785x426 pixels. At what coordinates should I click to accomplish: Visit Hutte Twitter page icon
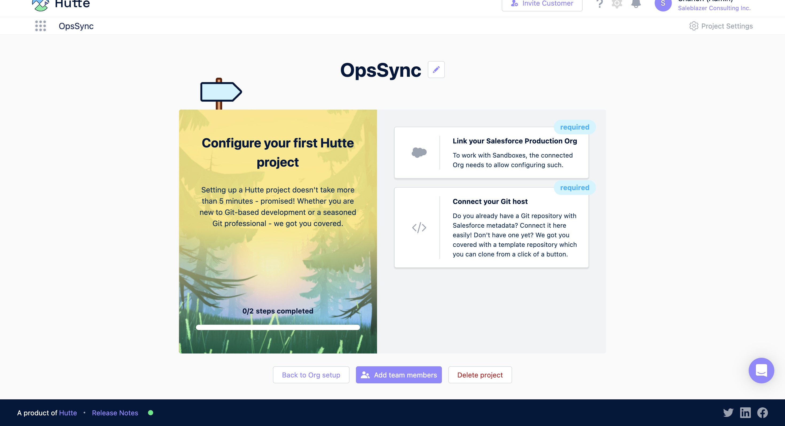728,413
